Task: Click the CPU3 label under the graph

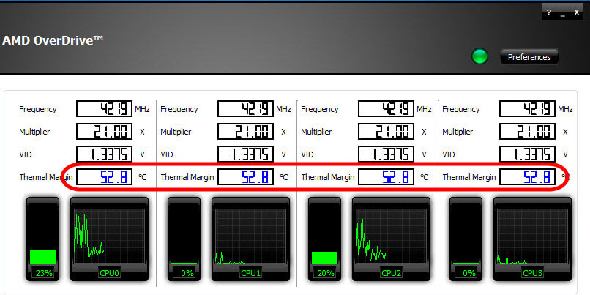Action: (x=532, y=273)
